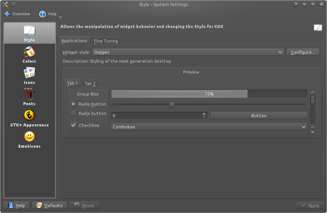327x213 pixels.
Task: Open the Help toolbar icon
Action: [43, 14]
